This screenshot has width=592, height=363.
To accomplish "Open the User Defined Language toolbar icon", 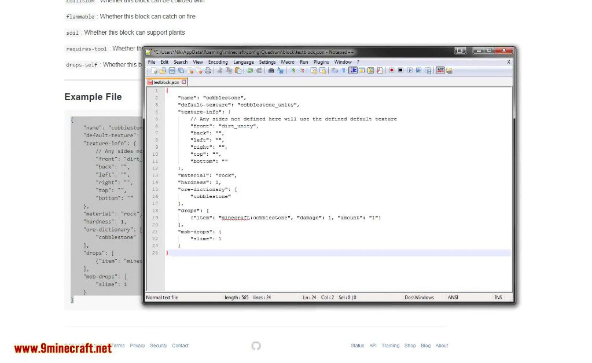I will coord(362,71).
